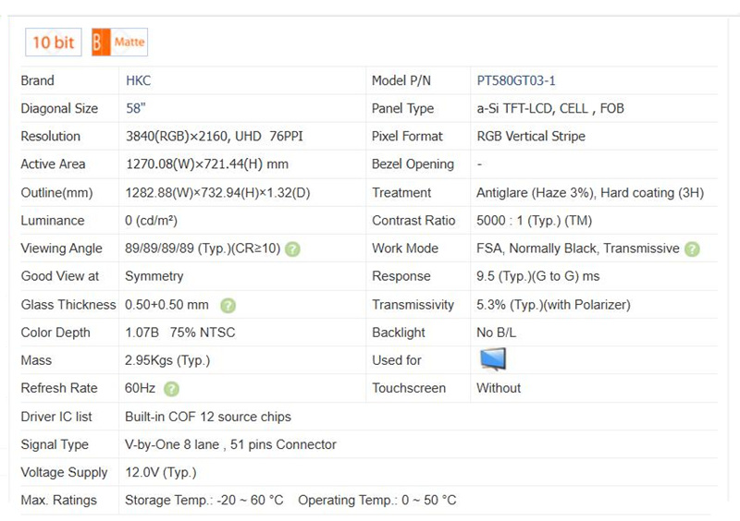Click the orange Matte surface badge
This screenshot has width=740, height=521.
119,42
